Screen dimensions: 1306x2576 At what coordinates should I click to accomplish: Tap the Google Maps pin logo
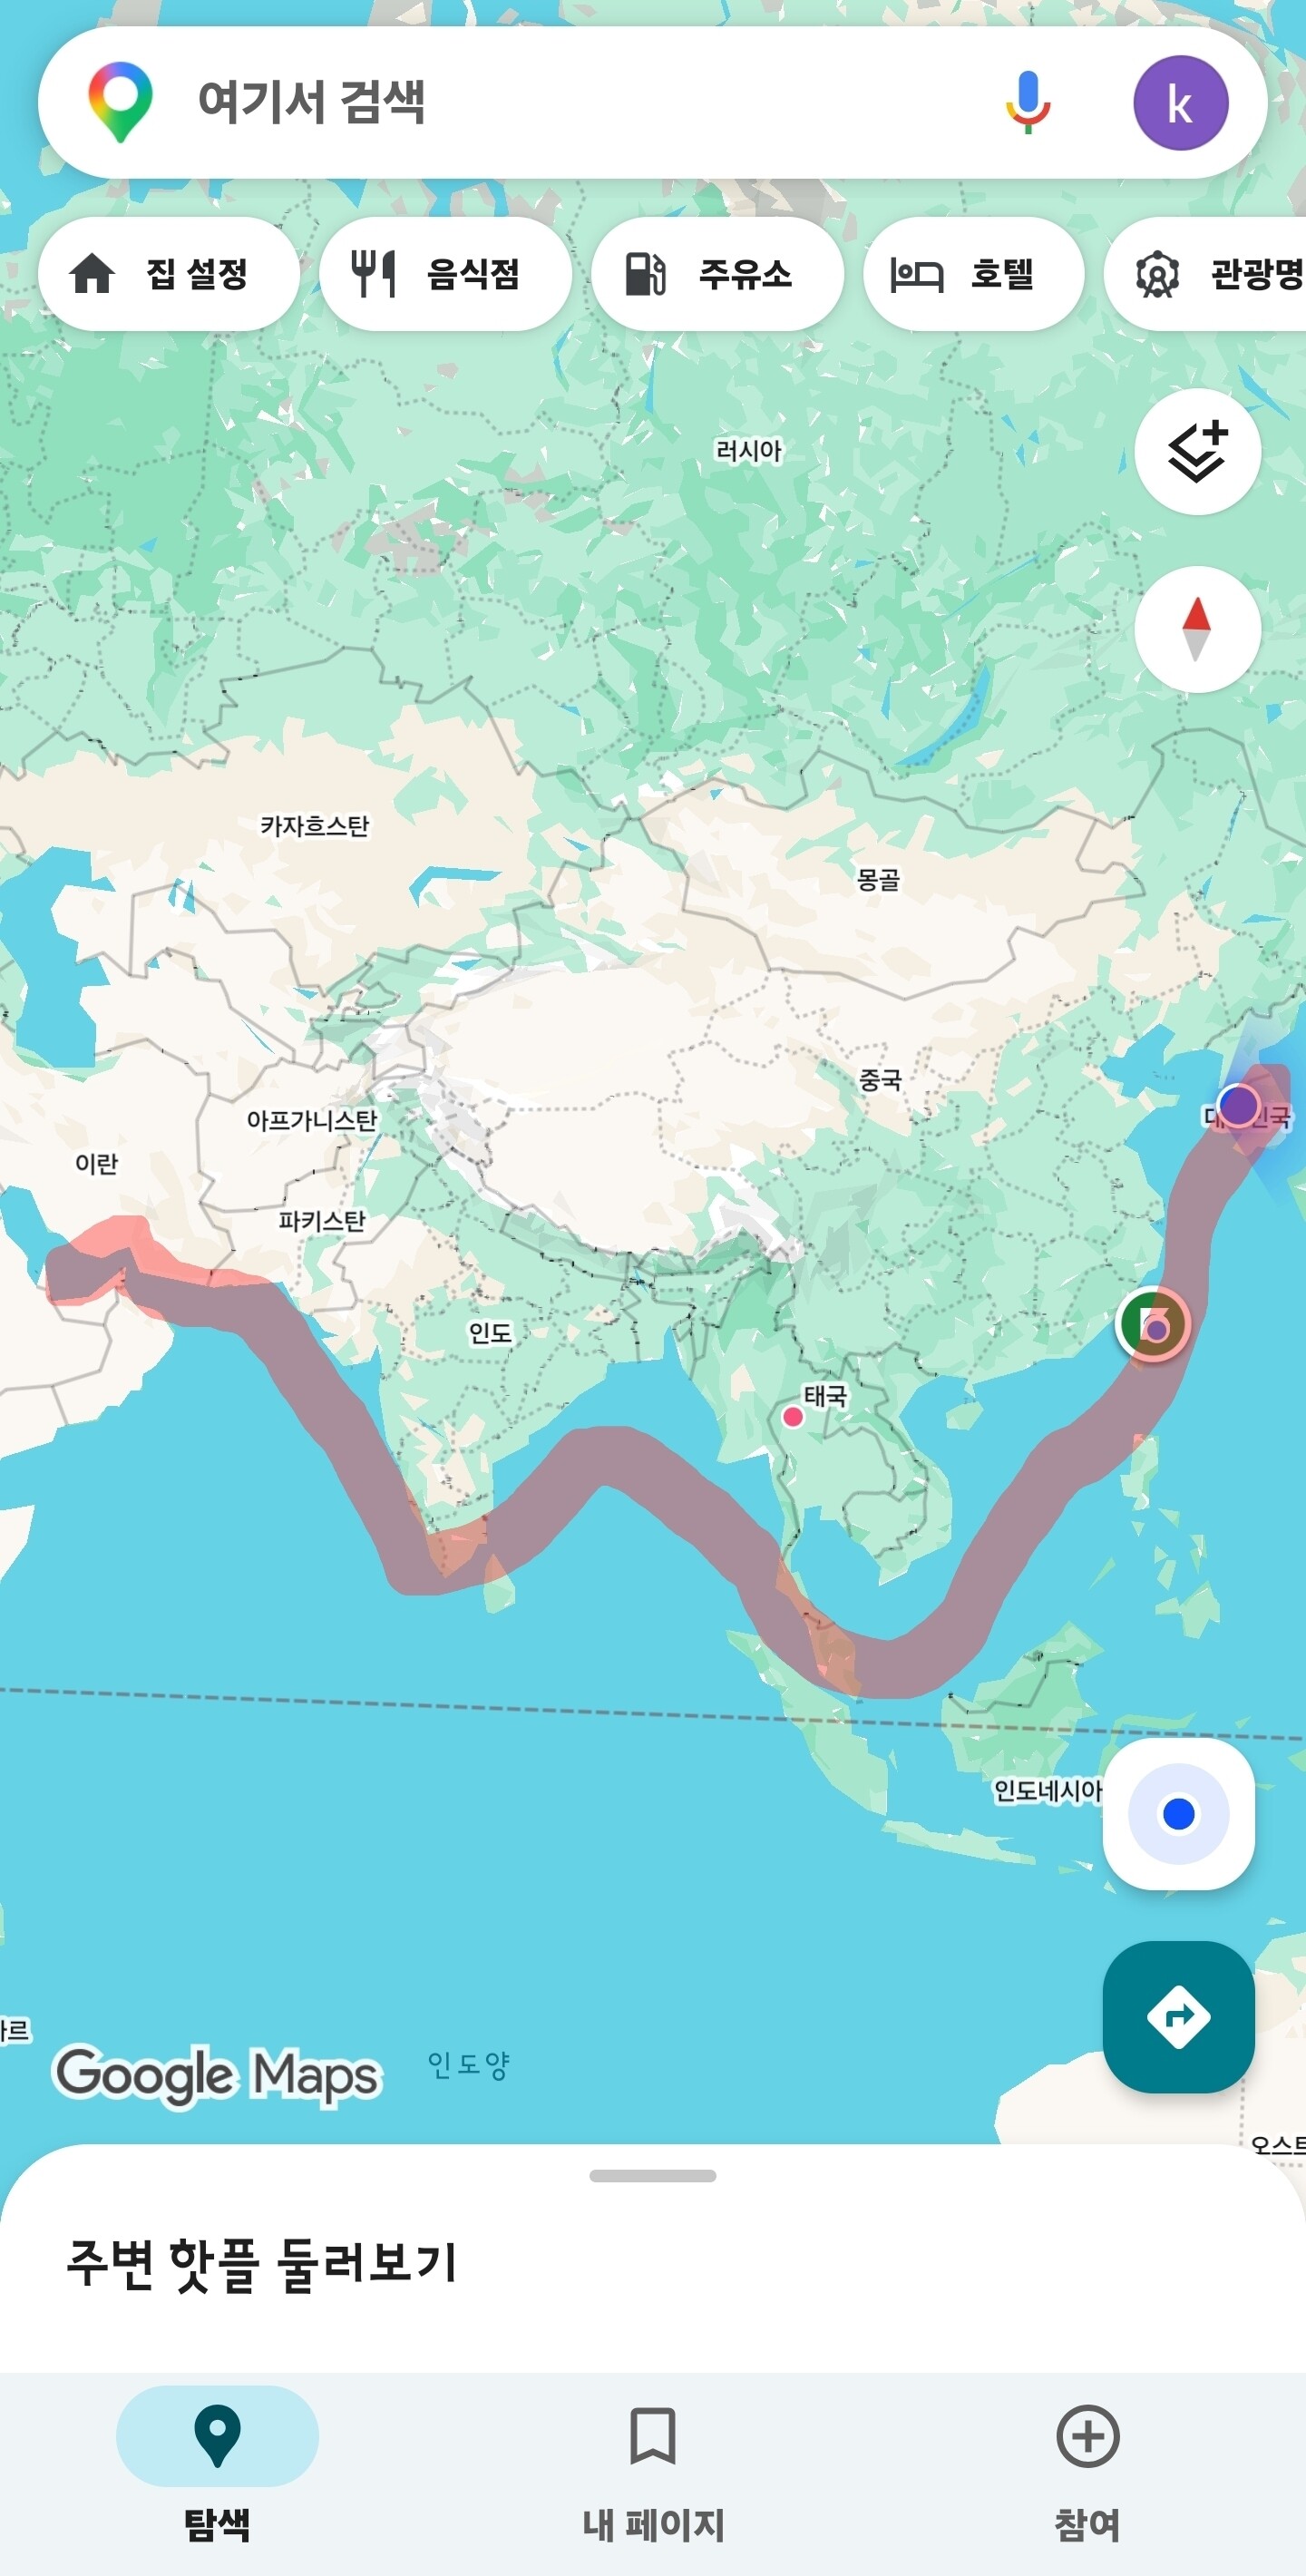pyautogui.click(x=120, y=102)
